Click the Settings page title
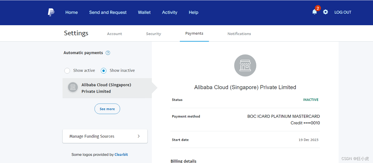The width and height of the screenshot is (373, 163). click(x=76, y=33)
